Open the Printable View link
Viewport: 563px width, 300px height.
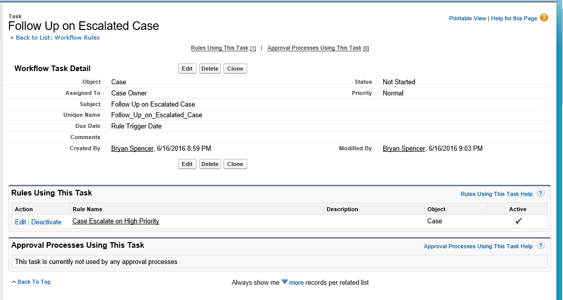coord(468,19)
